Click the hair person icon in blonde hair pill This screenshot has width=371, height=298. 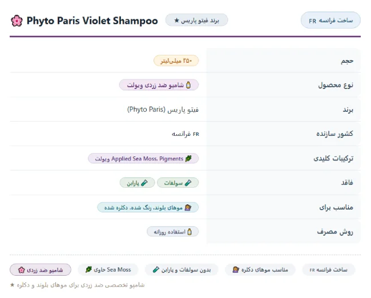[188, 208]
